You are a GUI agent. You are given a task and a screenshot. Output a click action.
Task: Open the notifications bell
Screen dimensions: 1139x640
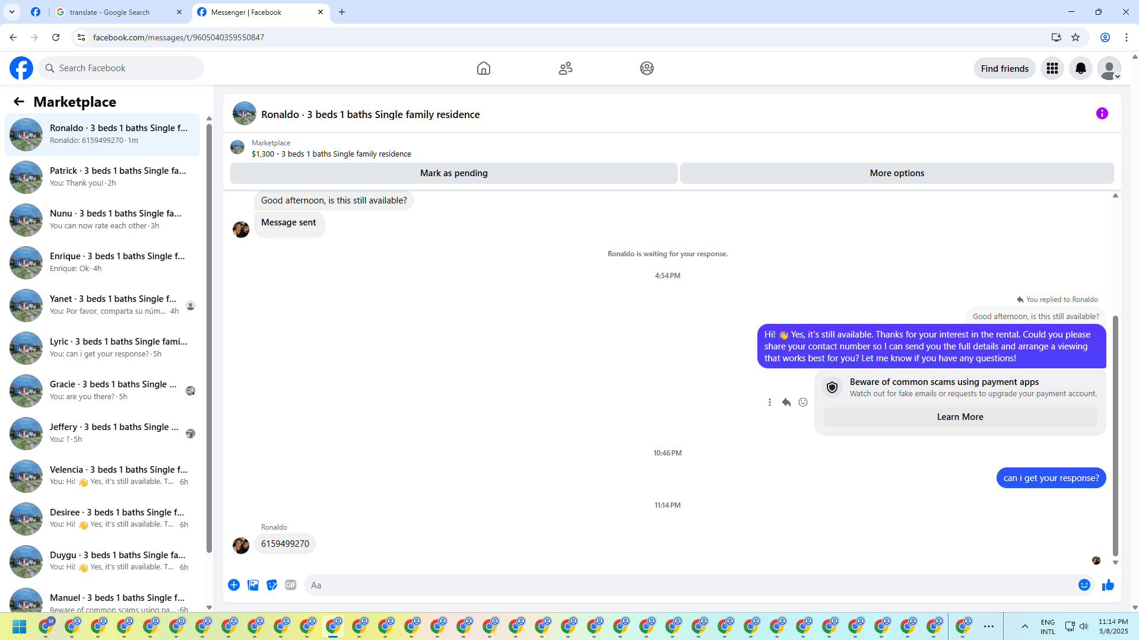tap(1081, 68)
